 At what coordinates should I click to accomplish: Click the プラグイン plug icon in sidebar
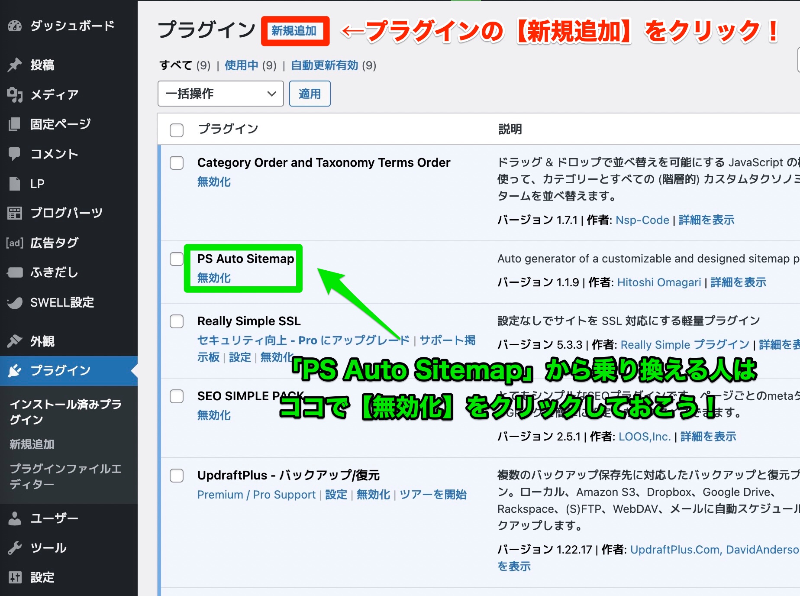pos(15,371)
